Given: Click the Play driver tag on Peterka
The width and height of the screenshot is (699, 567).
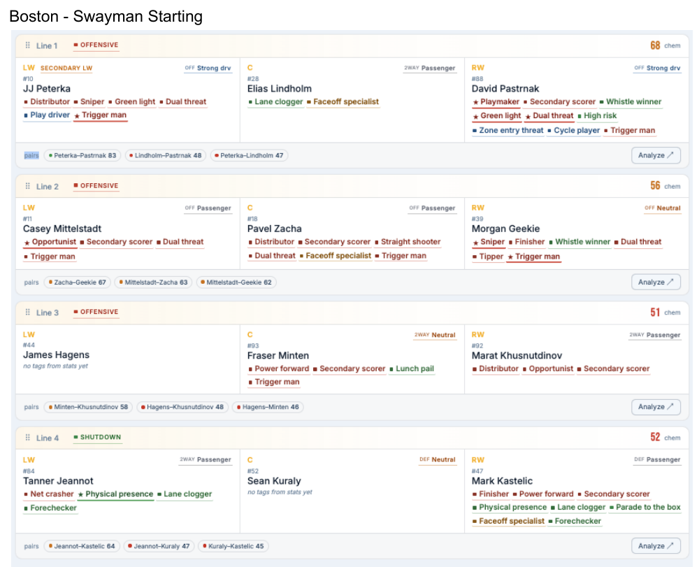Looking at the screenshot, I should pyautogui.click(x=47, y=115).
